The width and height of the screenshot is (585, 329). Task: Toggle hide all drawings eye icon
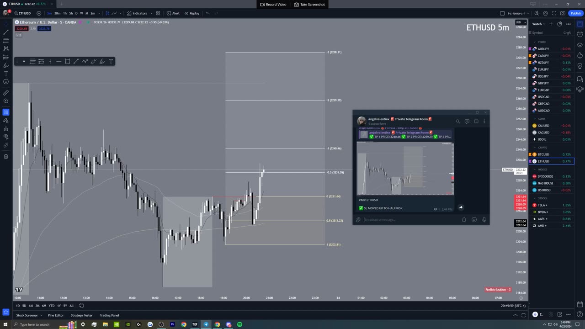point(6,137)
